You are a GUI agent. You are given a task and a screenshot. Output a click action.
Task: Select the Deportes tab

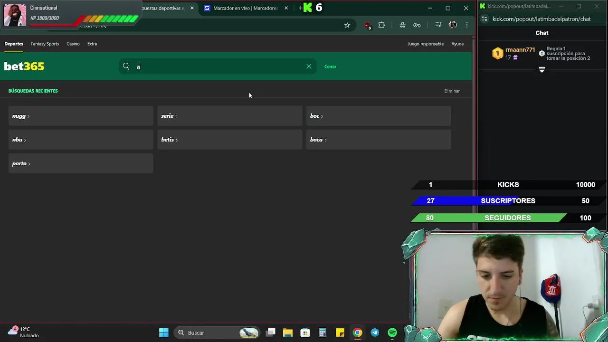point(14,44)
